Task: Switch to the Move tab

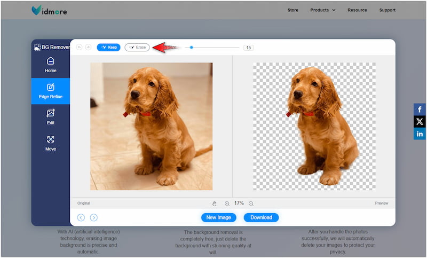Action: coord(51,143)
